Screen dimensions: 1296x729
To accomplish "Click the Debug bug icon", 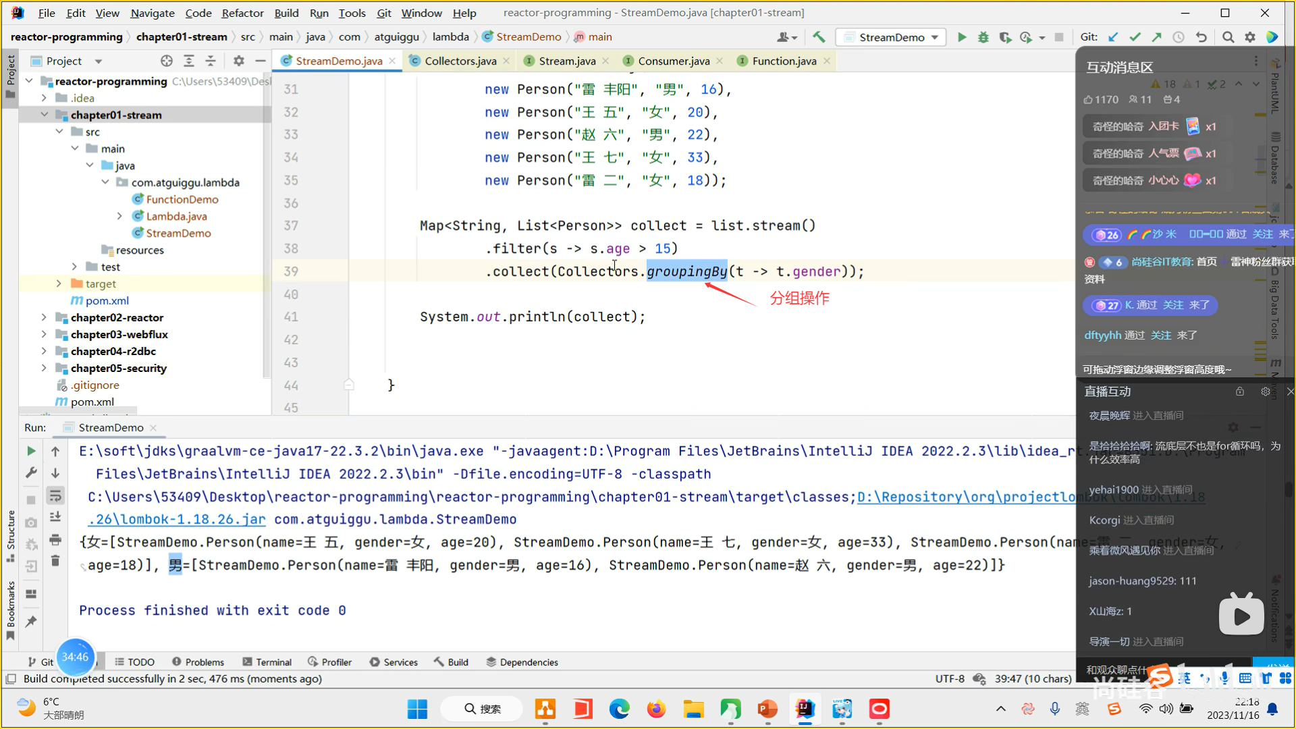I will click(x=983, y=37).
